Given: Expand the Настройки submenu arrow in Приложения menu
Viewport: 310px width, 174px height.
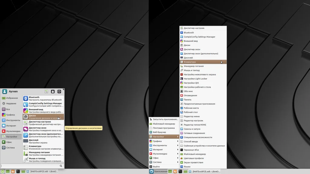Looking at the screenshot, I should (x=177, y=137).
